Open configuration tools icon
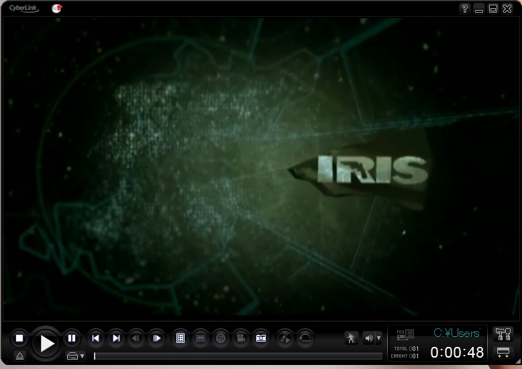Image resolution: width=522 pixels, height=369 pixels. point(503,334)
